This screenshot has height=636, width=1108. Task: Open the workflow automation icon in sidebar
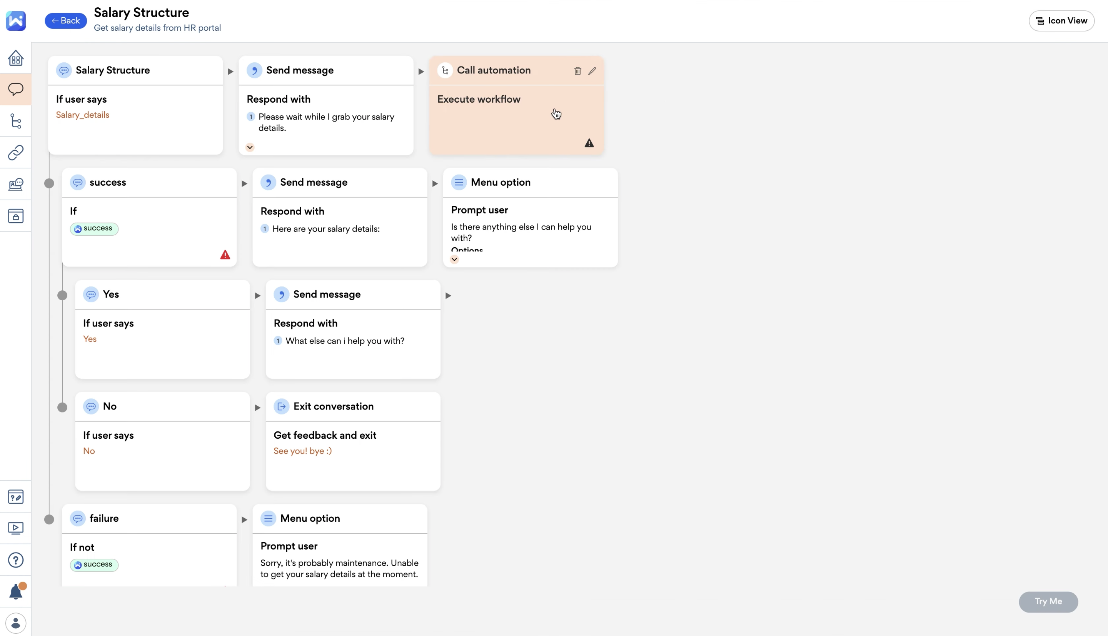[x=16, y=121]
